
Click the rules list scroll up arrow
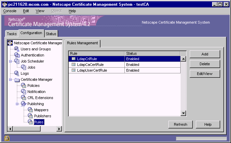[x=183, y=59]
